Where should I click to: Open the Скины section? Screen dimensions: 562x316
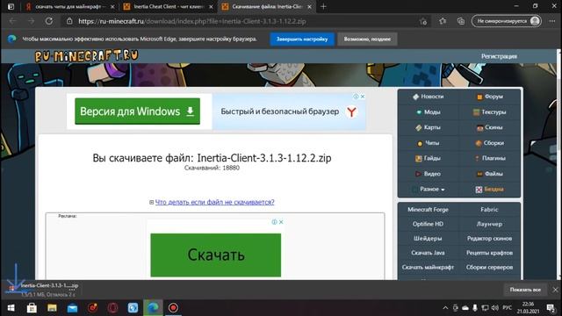click(x=490, y=127)
